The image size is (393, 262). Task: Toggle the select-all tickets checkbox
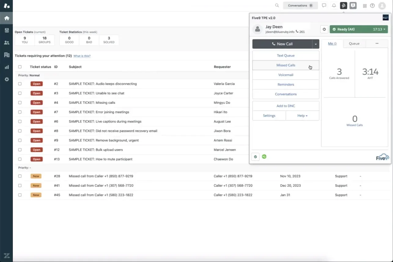click(20, 67)
